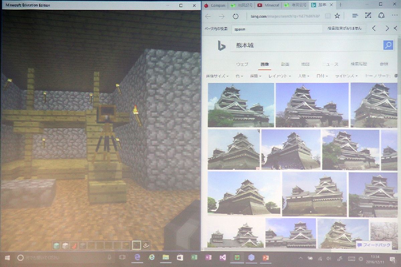The image size is (401, 267).
Task: Click the Cortana taskbar search box
Action: pos(65,258)
